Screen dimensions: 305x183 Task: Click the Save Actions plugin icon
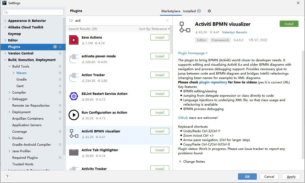tap(74, 40)
